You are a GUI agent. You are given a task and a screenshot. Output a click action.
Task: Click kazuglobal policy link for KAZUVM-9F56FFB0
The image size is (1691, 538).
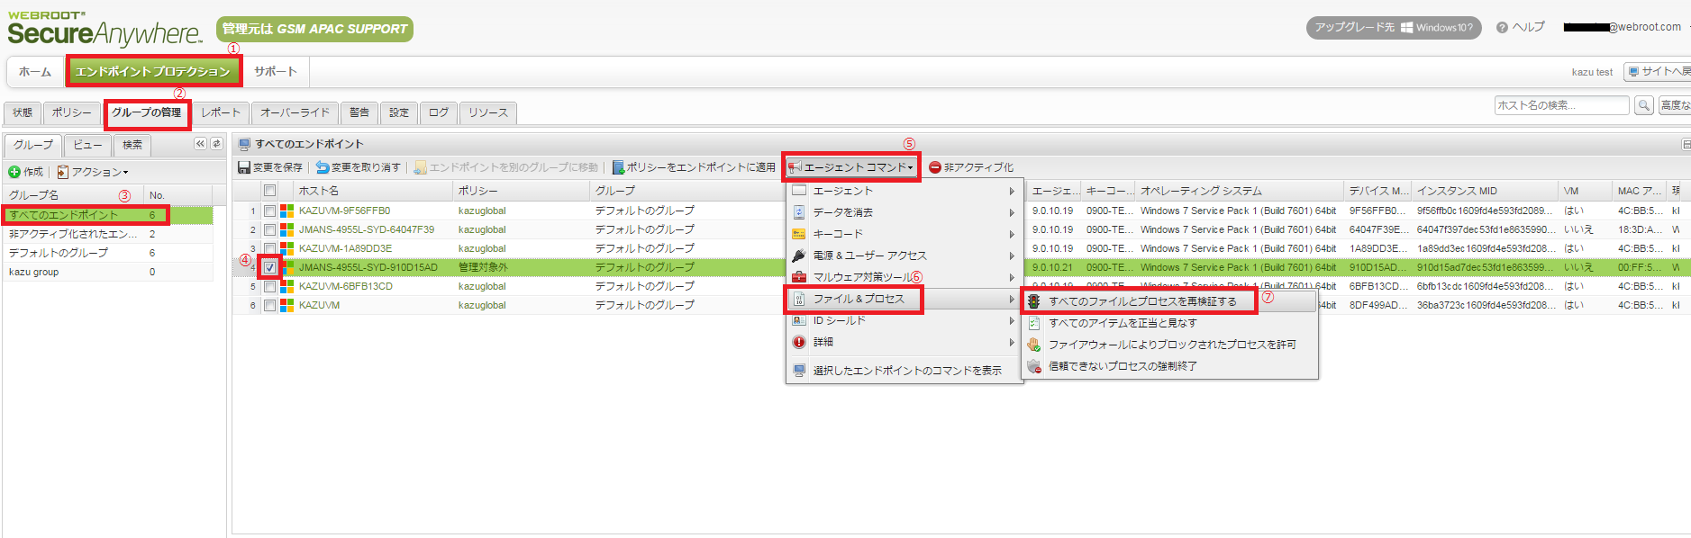[x=482, y=211]
